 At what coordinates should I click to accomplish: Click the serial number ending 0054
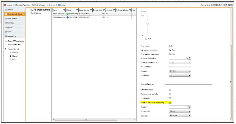84,14
